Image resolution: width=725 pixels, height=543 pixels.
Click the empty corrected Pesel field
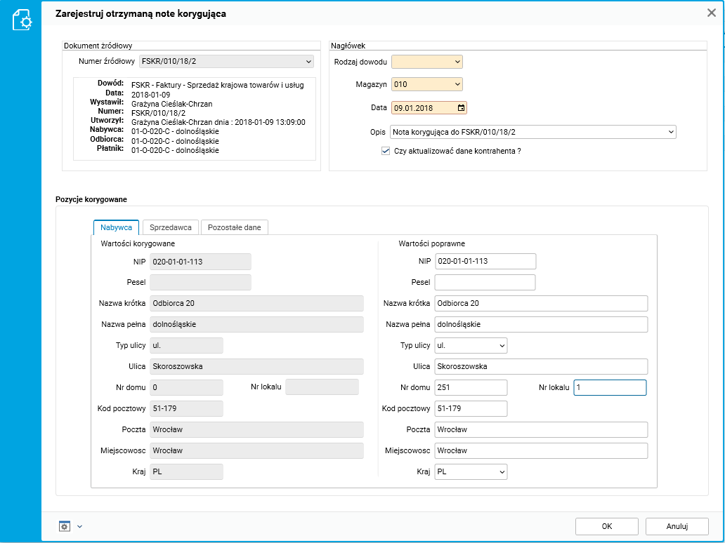click(485, 283)
